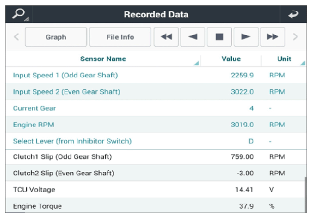The image size is (312, 218).
Task: Select Clutch1 Slip (Odd Gear Shaft) row
Action: coord(156,157)
